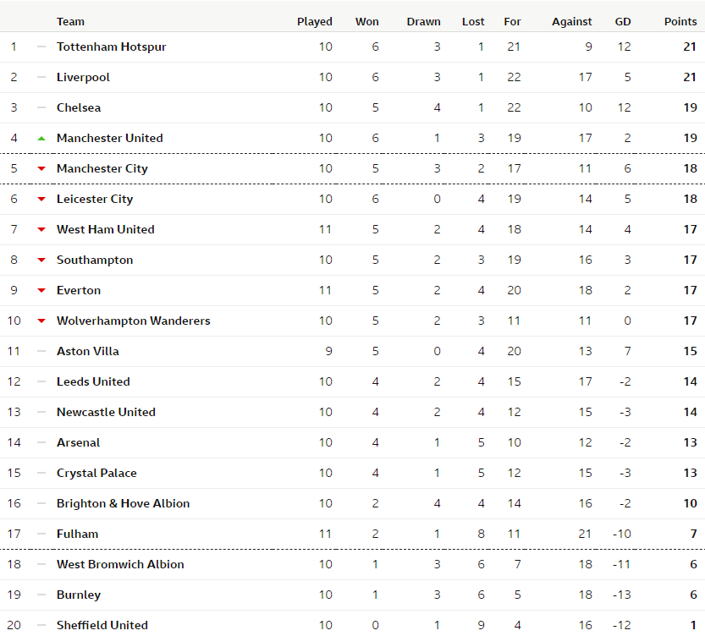705x636 pixels.
Task: Select the Chelsea team name
Action: (79, 107)
